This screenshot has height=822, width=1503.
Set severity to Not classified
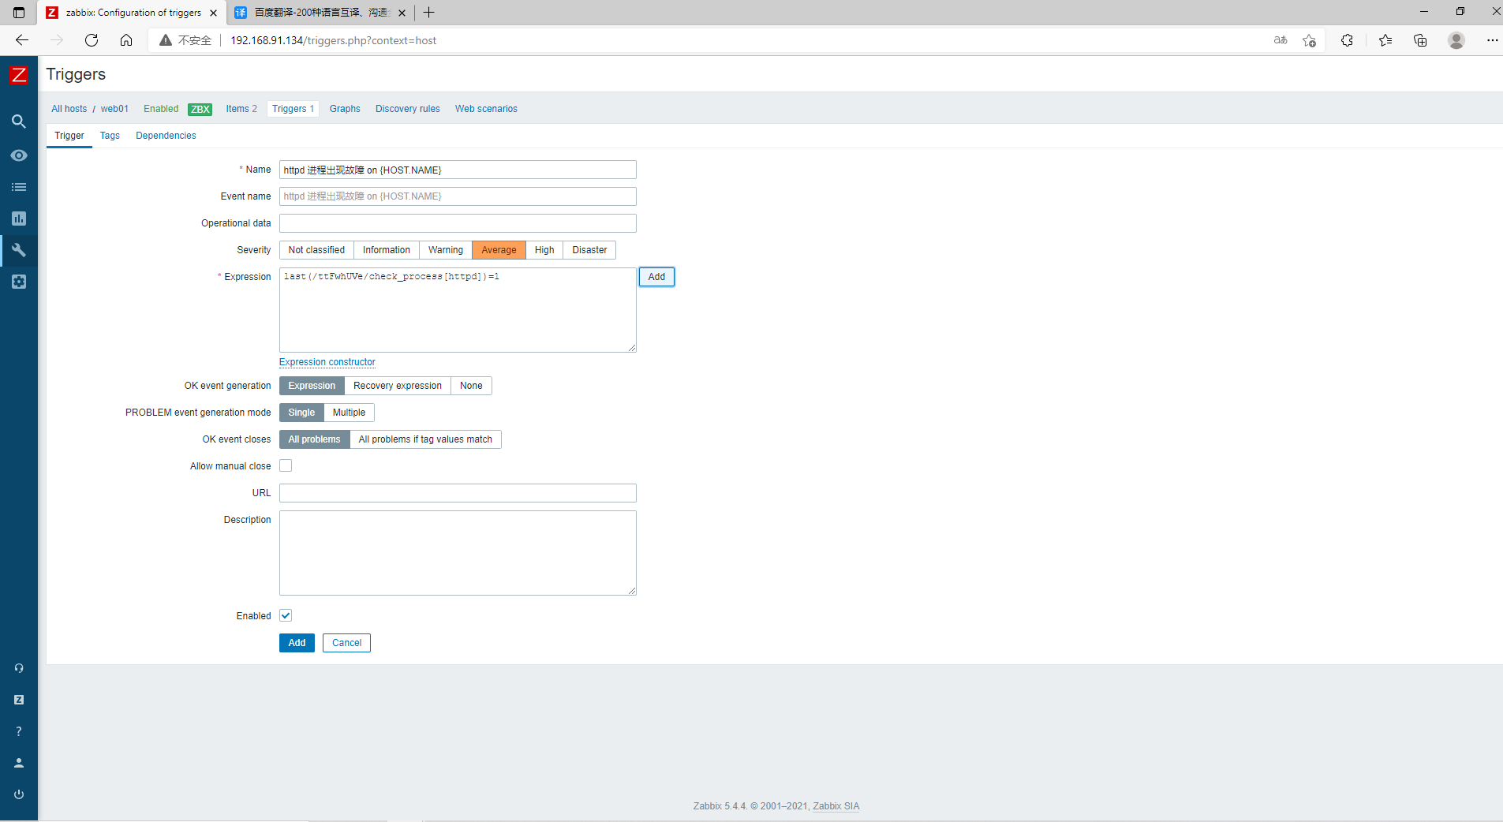pos(316,250)
